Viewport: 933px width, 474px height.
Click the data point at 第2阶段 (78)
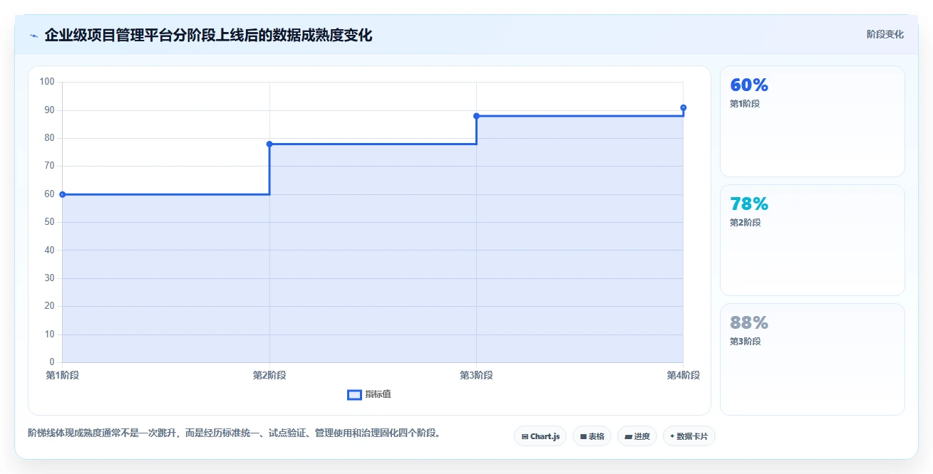269,144
